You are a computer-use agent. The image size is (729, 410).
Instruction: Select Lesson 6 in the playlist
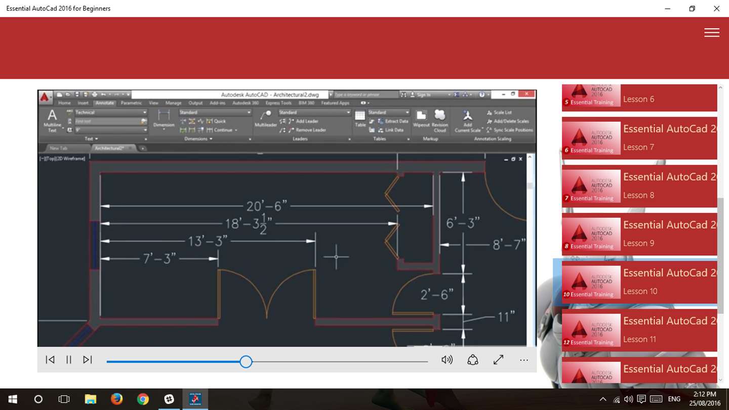pyautogui.click(x=639, y=98)
